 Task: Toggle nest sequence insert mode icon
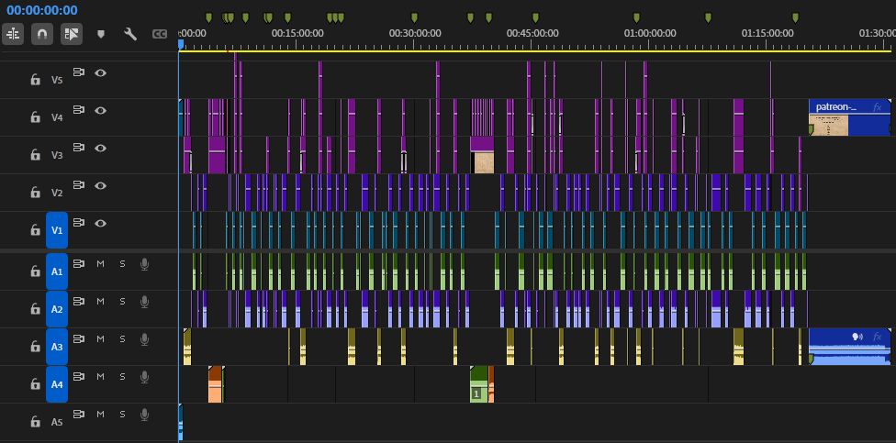[x=13, y=34]
